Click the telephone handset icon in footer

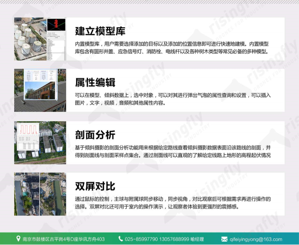pos(120,239)
